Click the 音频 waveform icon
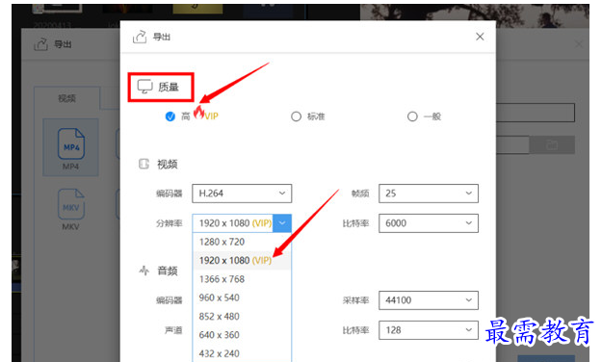Image resolution: width=602 pixels, height=362 pixels. point(144,271)
